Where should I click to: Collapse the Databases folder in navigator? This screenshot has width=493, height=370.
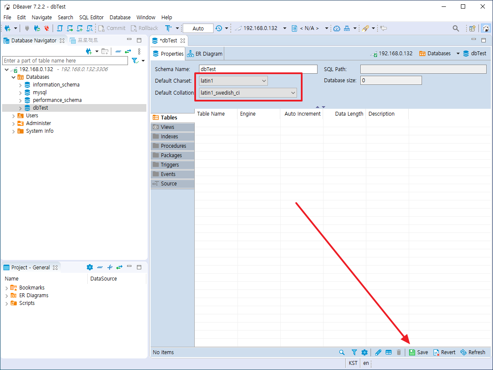tap(14, 77)
